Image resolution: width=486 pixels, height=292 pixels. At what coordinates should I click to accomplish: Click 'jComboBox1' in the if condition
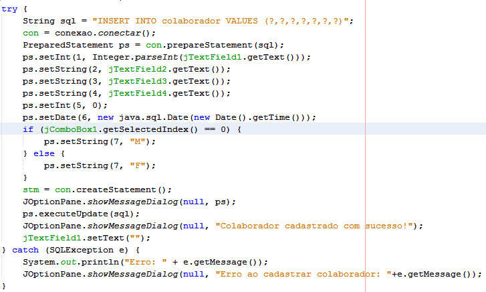point(71,129)
